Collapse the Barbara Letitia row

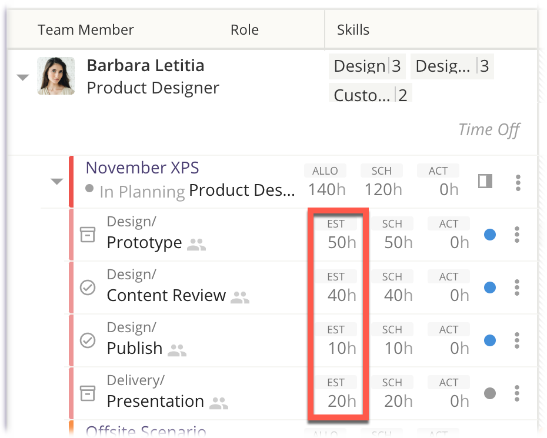tap(22, 76)
